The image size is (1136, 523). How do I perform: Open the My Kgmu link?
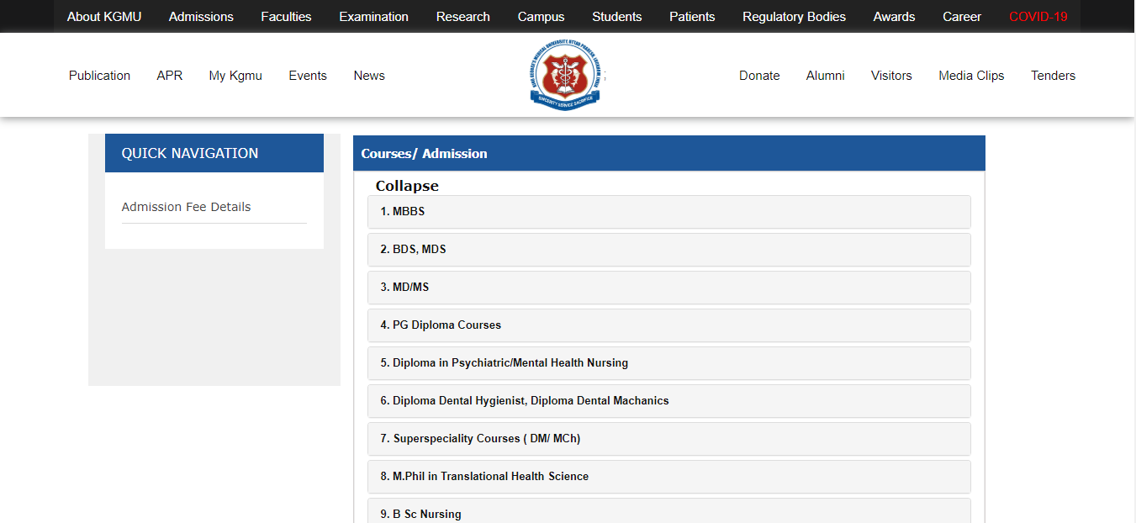click(x=235, y=75)
